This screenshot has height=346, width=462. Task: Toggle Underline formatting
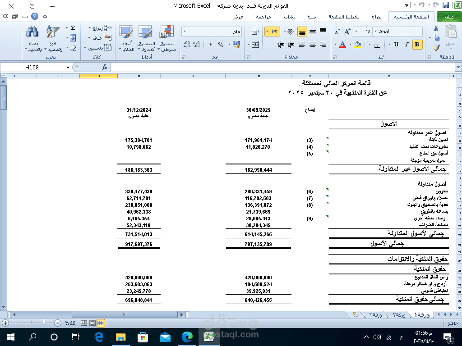[396, 45]
